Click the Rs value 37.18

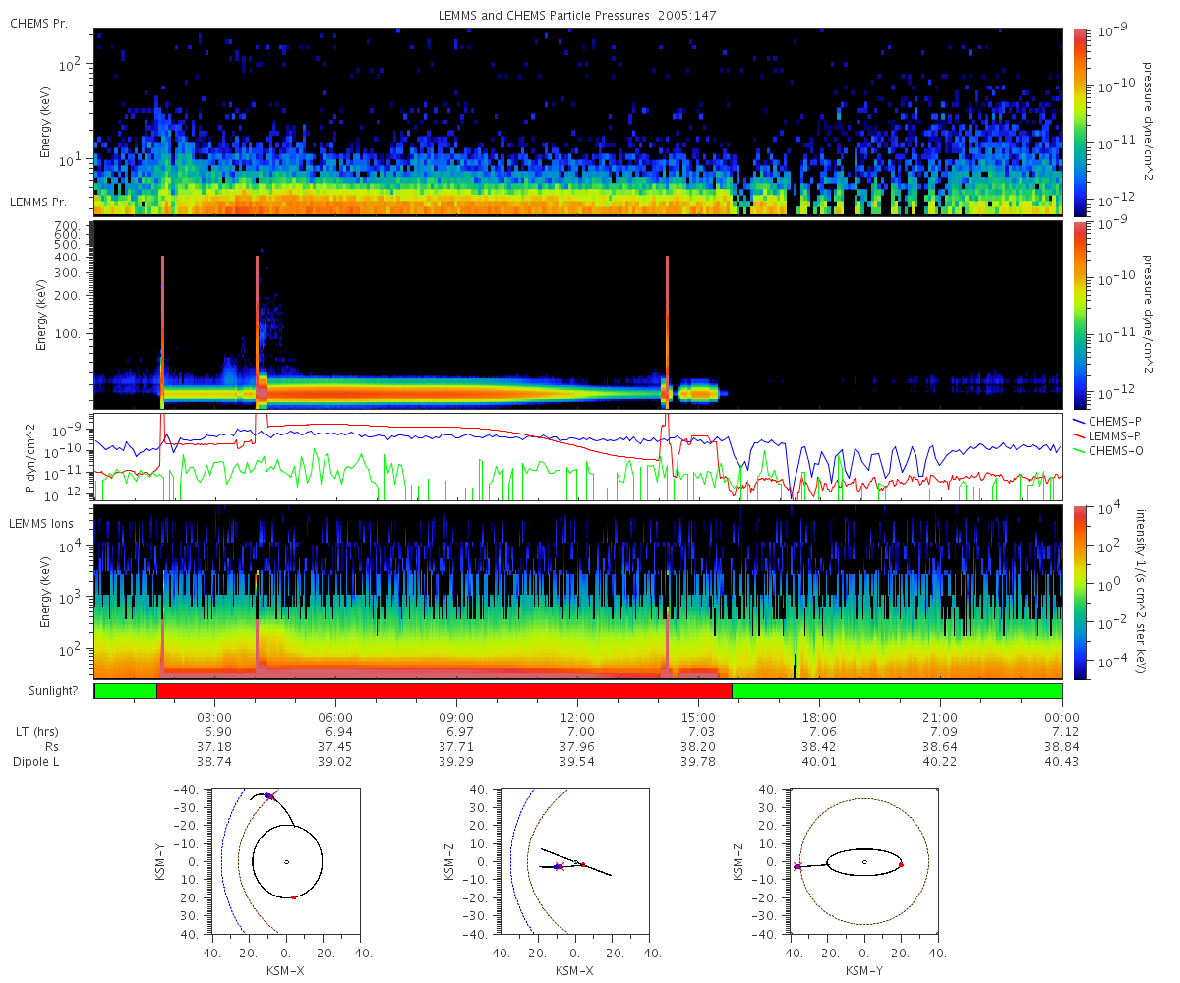215,748
